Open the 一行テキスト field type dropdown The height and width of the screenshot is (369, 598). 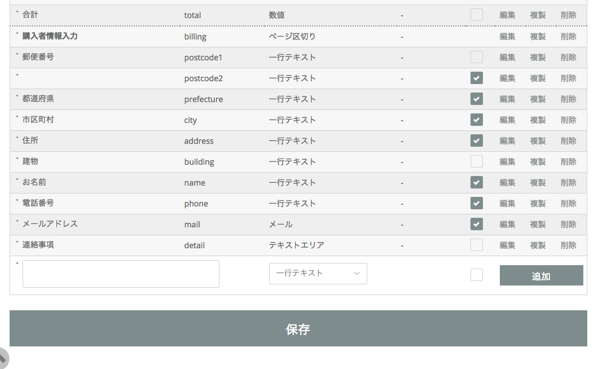[318, 274]
